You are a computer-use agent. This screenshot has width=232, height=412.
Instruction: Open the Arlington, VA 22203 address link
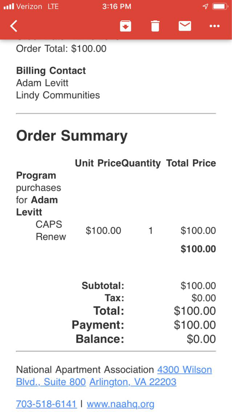click(133, 382)
